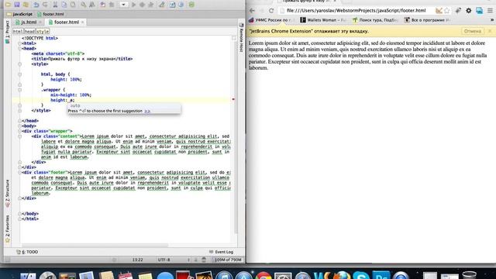Select footer.html in the navigation bar
This screenshot has width=496, height=279.
[x=50, y=14]
